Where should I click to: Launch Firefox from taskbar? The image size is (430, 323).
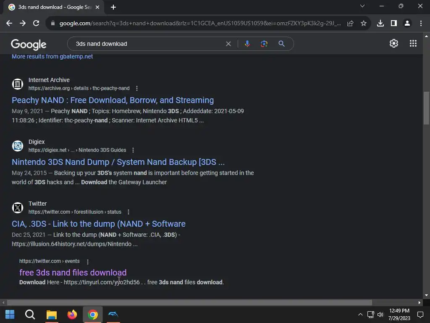coord(72,315)
